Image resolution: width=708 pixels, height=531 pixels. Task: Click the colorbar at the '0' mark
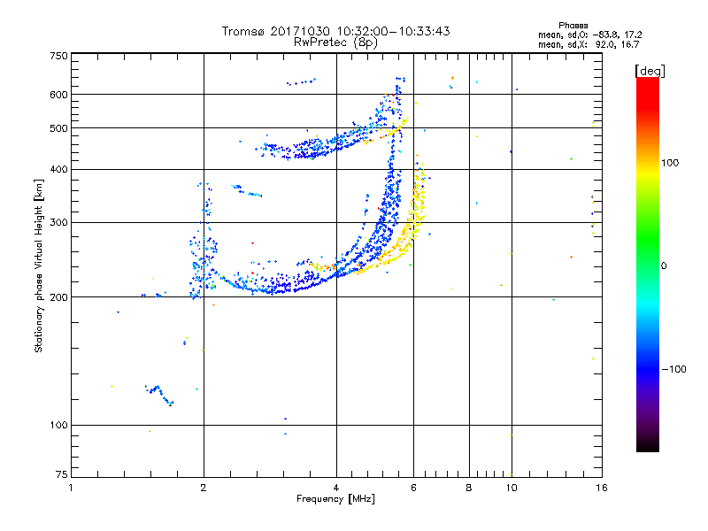click(648, 265)
